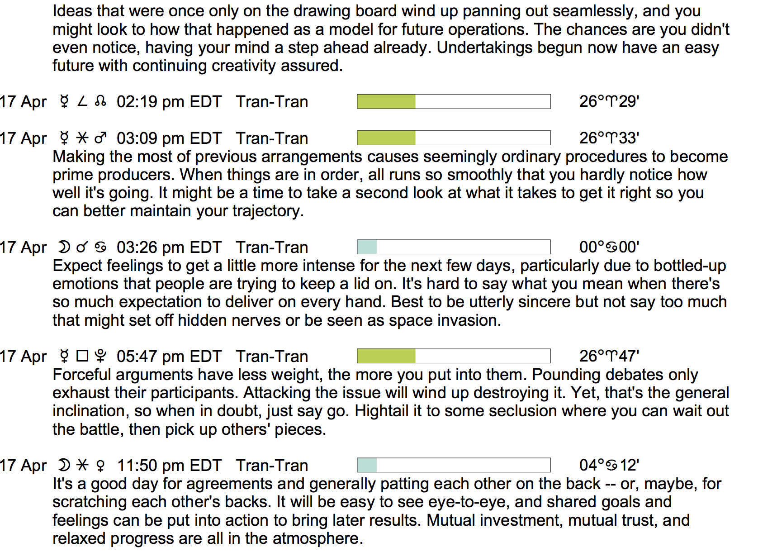
Task: Click the 03:09 pm EDT time label
Action: click(169, 138)
